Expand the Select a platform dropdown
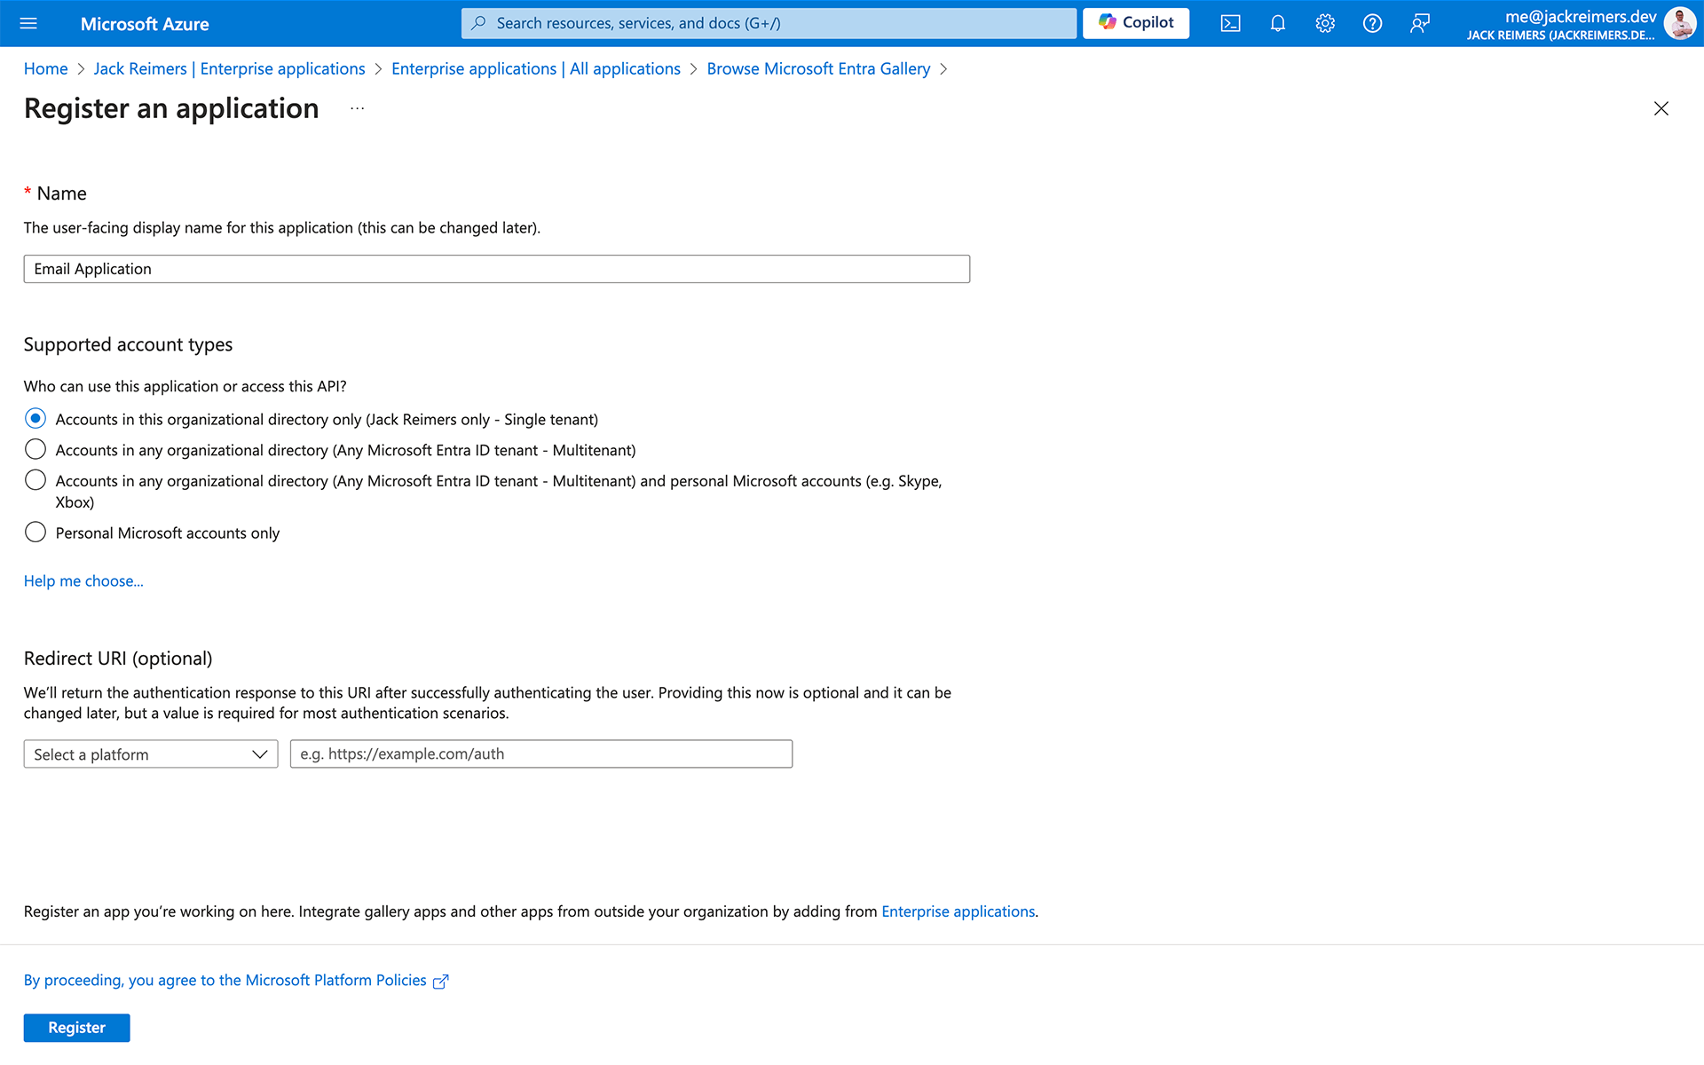The height and width of the screenshot is (1065, 1704). [148, 753]
